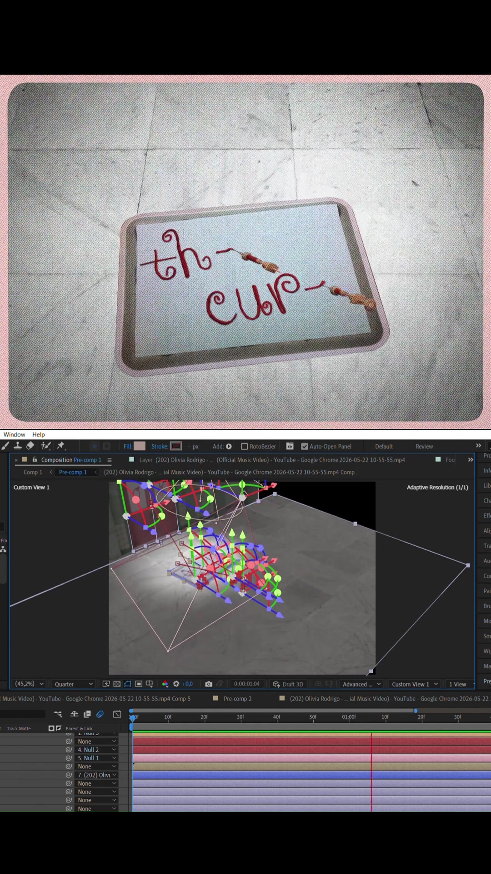This screenshot has width=491, height=874.
Task: Show more viewer tabs via the double-arrow icon
Action: click(471, 460)
